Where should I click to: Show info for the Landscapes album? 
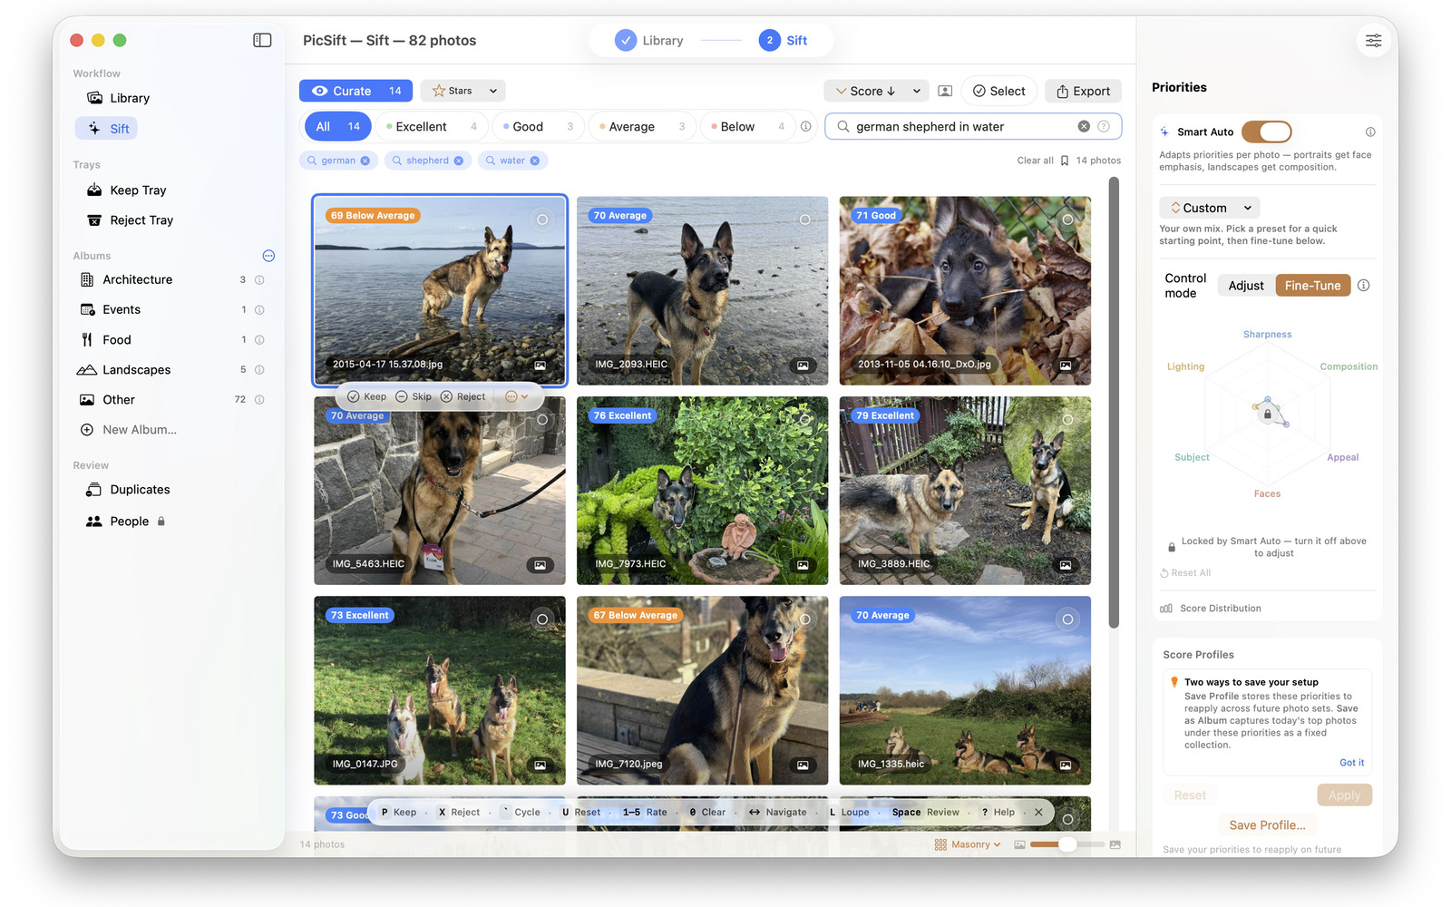click(x=259, y=370)
